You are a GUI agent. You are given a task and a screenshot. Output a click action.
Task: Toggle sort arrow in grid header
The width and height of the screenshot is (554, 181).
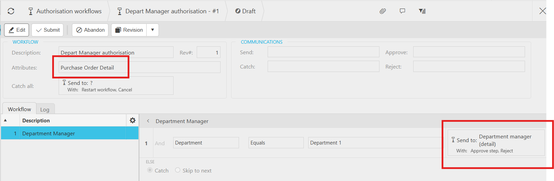(x=5, y=120)
